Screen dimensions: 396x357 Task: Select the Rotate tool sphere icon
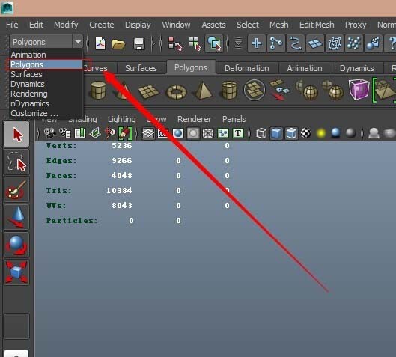16,245
